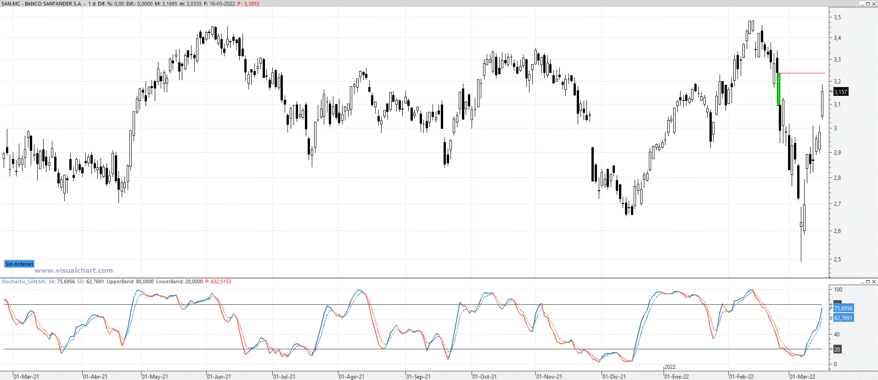Select the Stochastic_SAN.MC indicator label
The width and height of the screenshot is (878, 380).
coord(24,281)
